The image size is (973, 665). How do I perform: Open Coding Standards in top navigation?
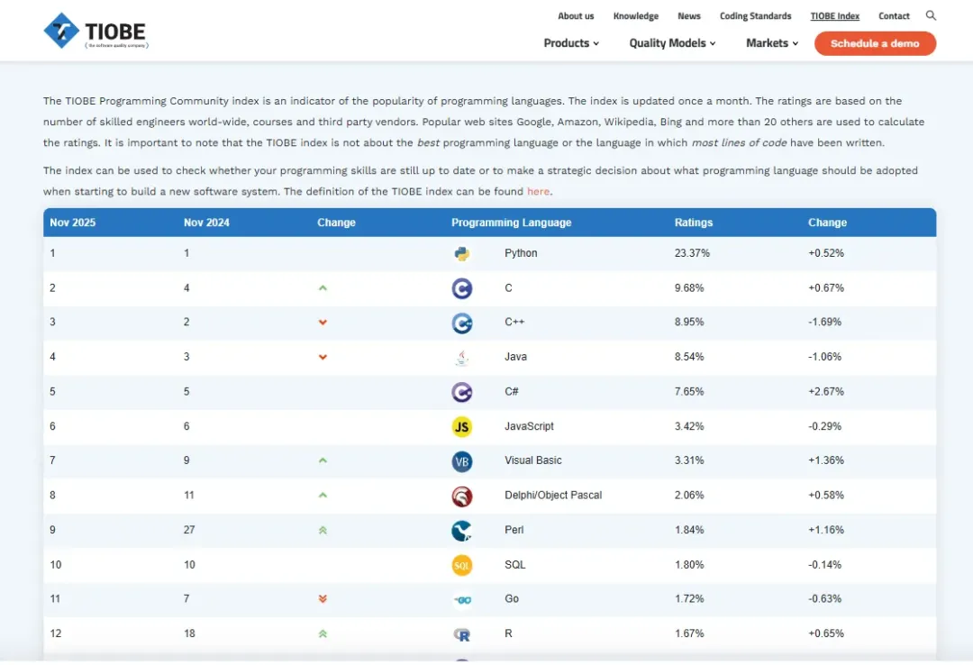point(755,16)
